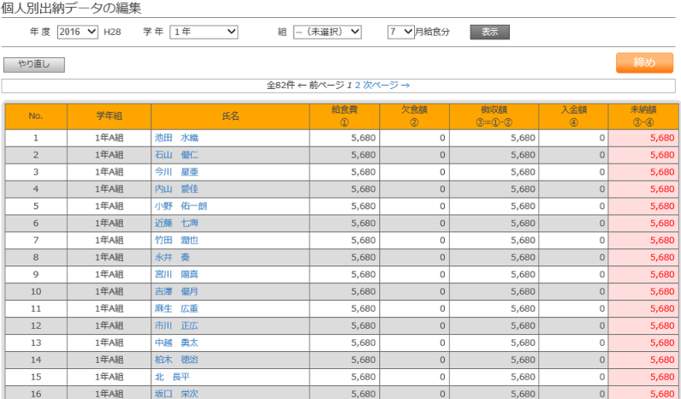Select 徴収額 5,680 in 市川 正広's row
The width and height of the screenshot is (681, 399).
coord(494,325)
